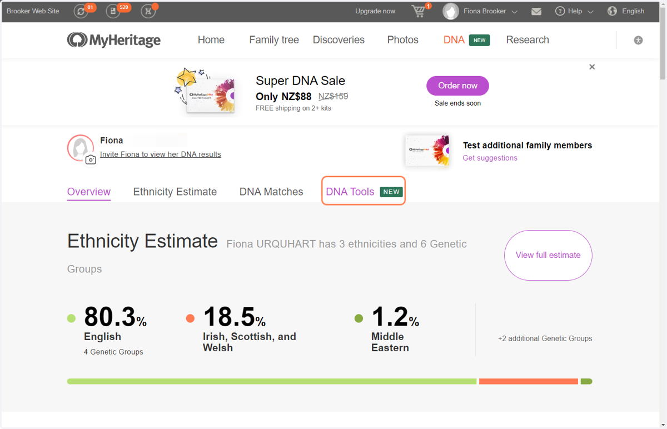Click the 'Only NZ$88' price text
Screen dimensions: 667x429
click(x=283, y=97)
